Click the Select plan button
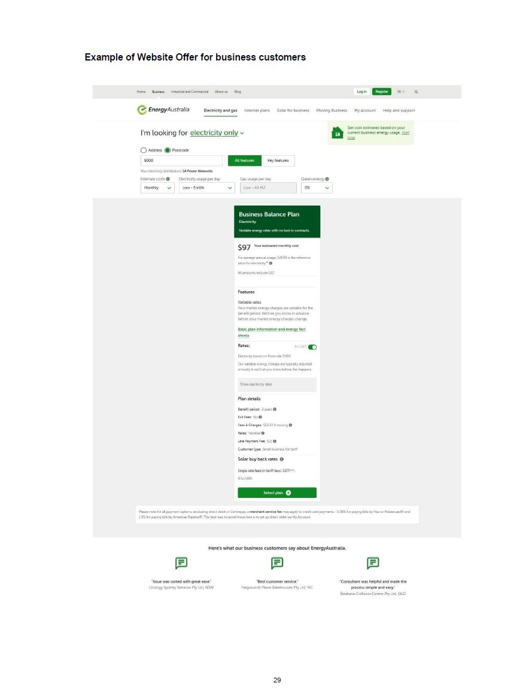The image size is (529, 695). [277, 493]
